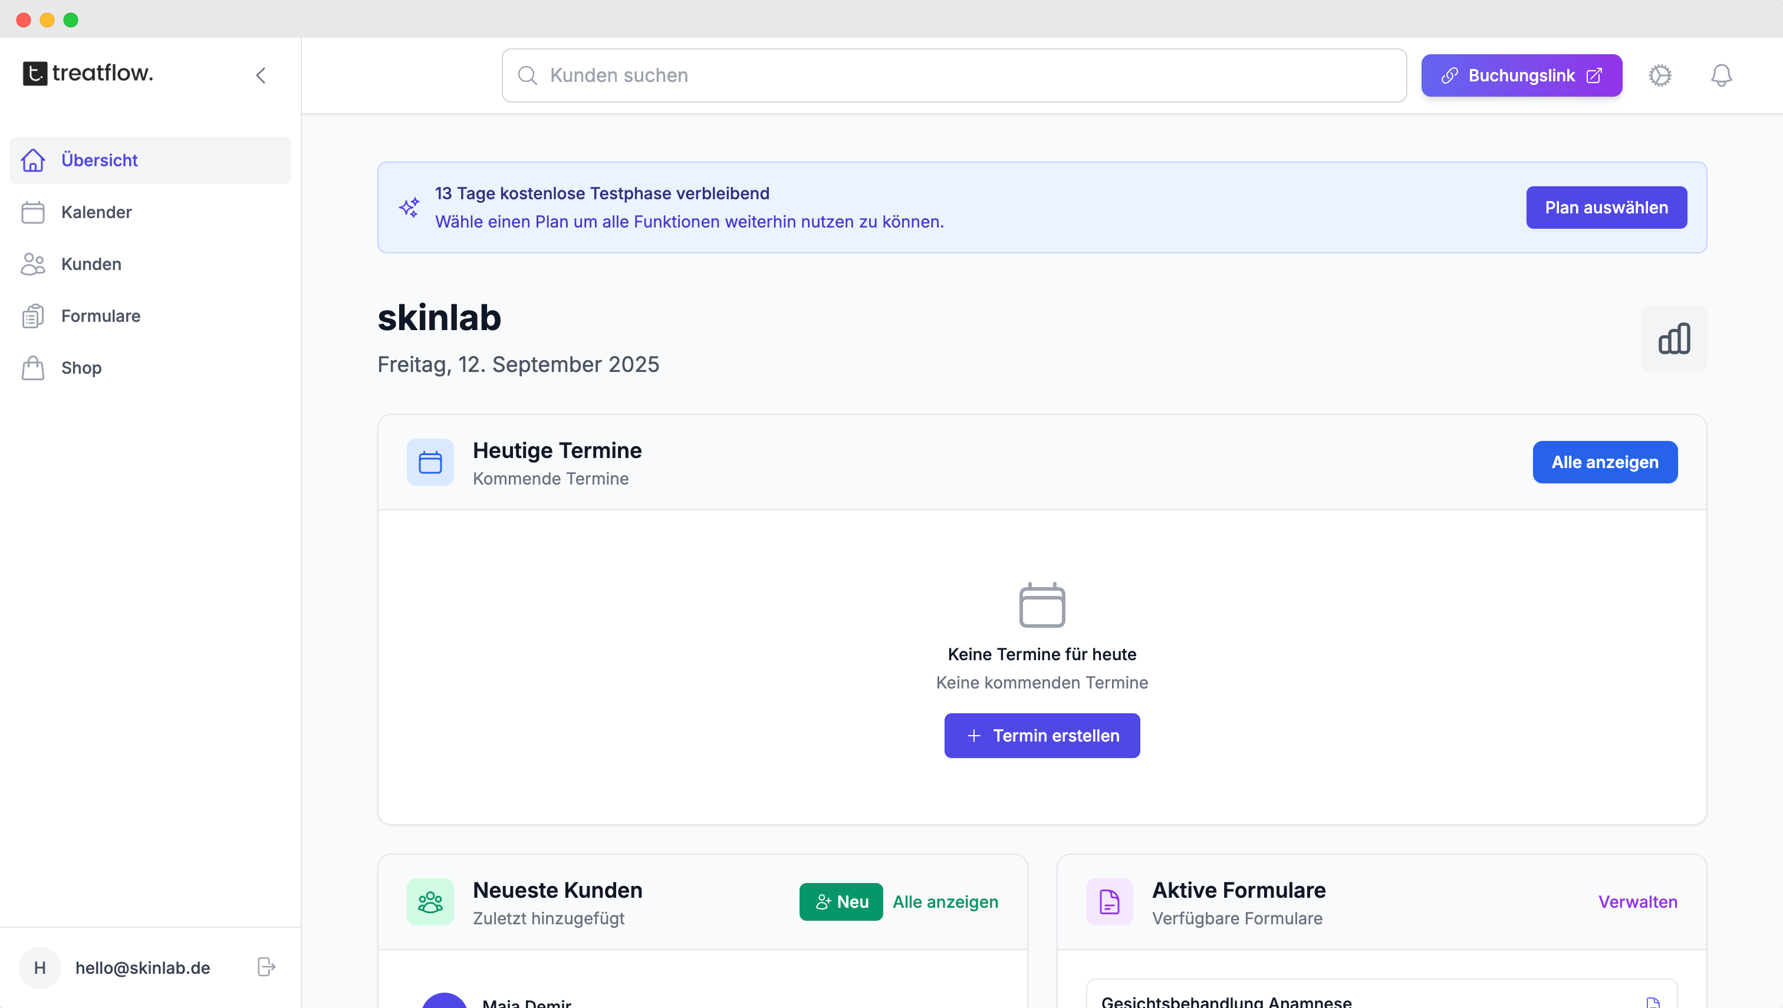Collapse the sidebar with the arrow chevron
Screen dimensions: 1783x1008
[261, 75]
